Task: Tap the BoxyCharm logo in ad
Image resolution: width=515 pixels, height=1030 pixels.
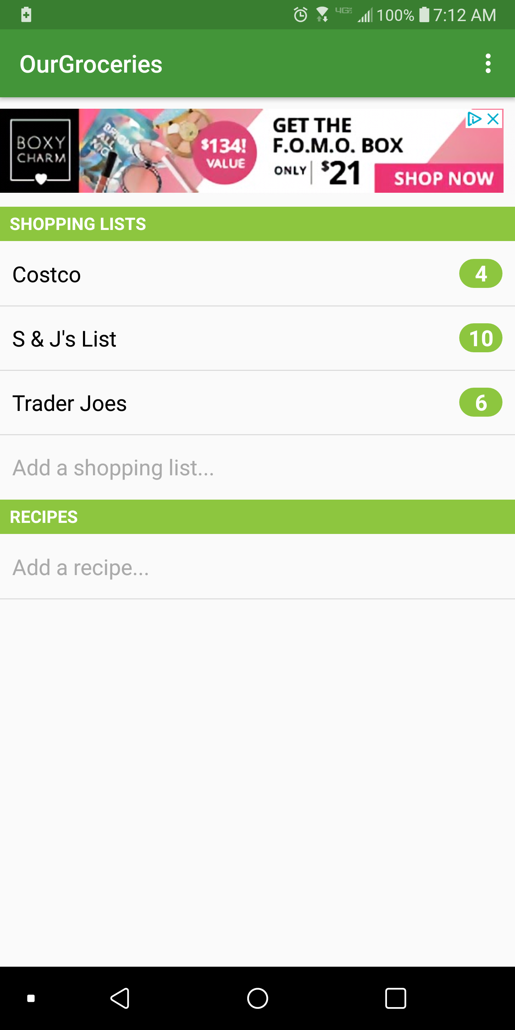Action: pyautogui.click(x=40, y=151)
